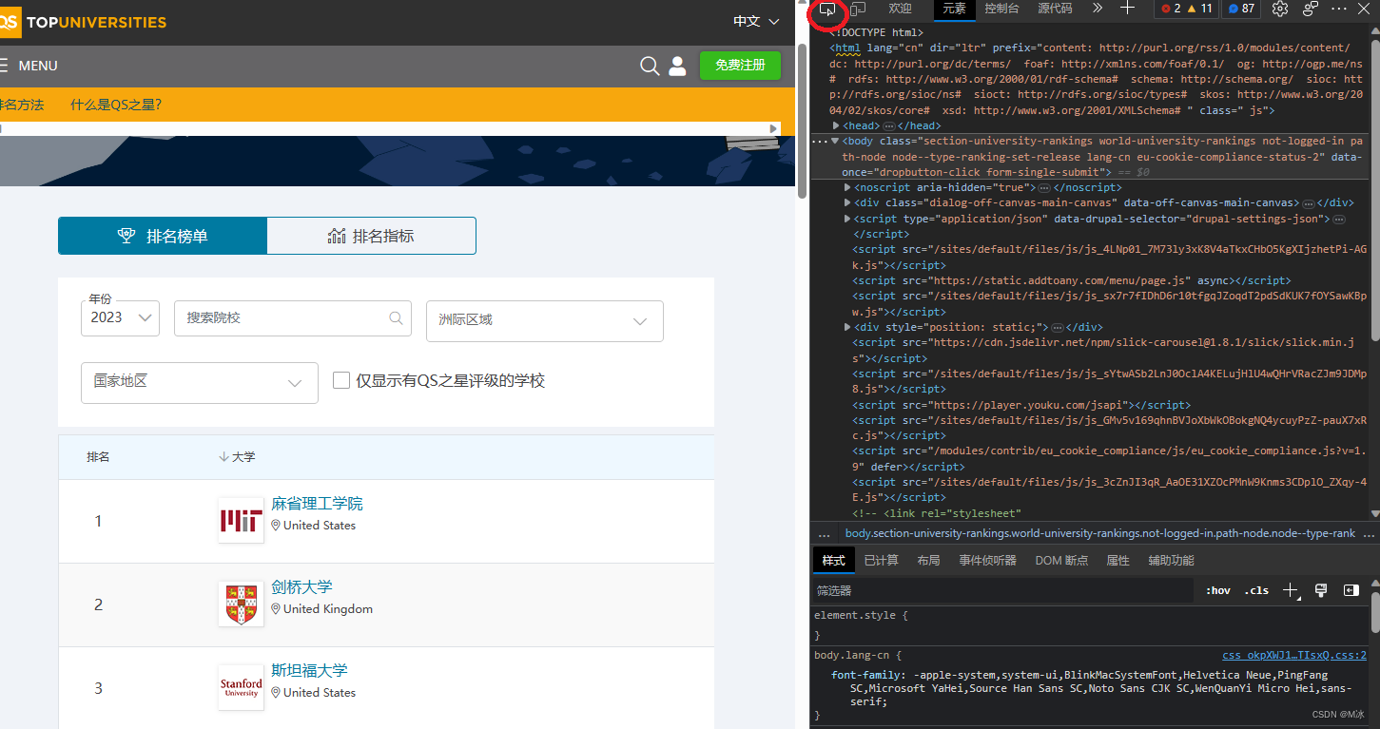Click the Stanford University logo

coord(241,687)
